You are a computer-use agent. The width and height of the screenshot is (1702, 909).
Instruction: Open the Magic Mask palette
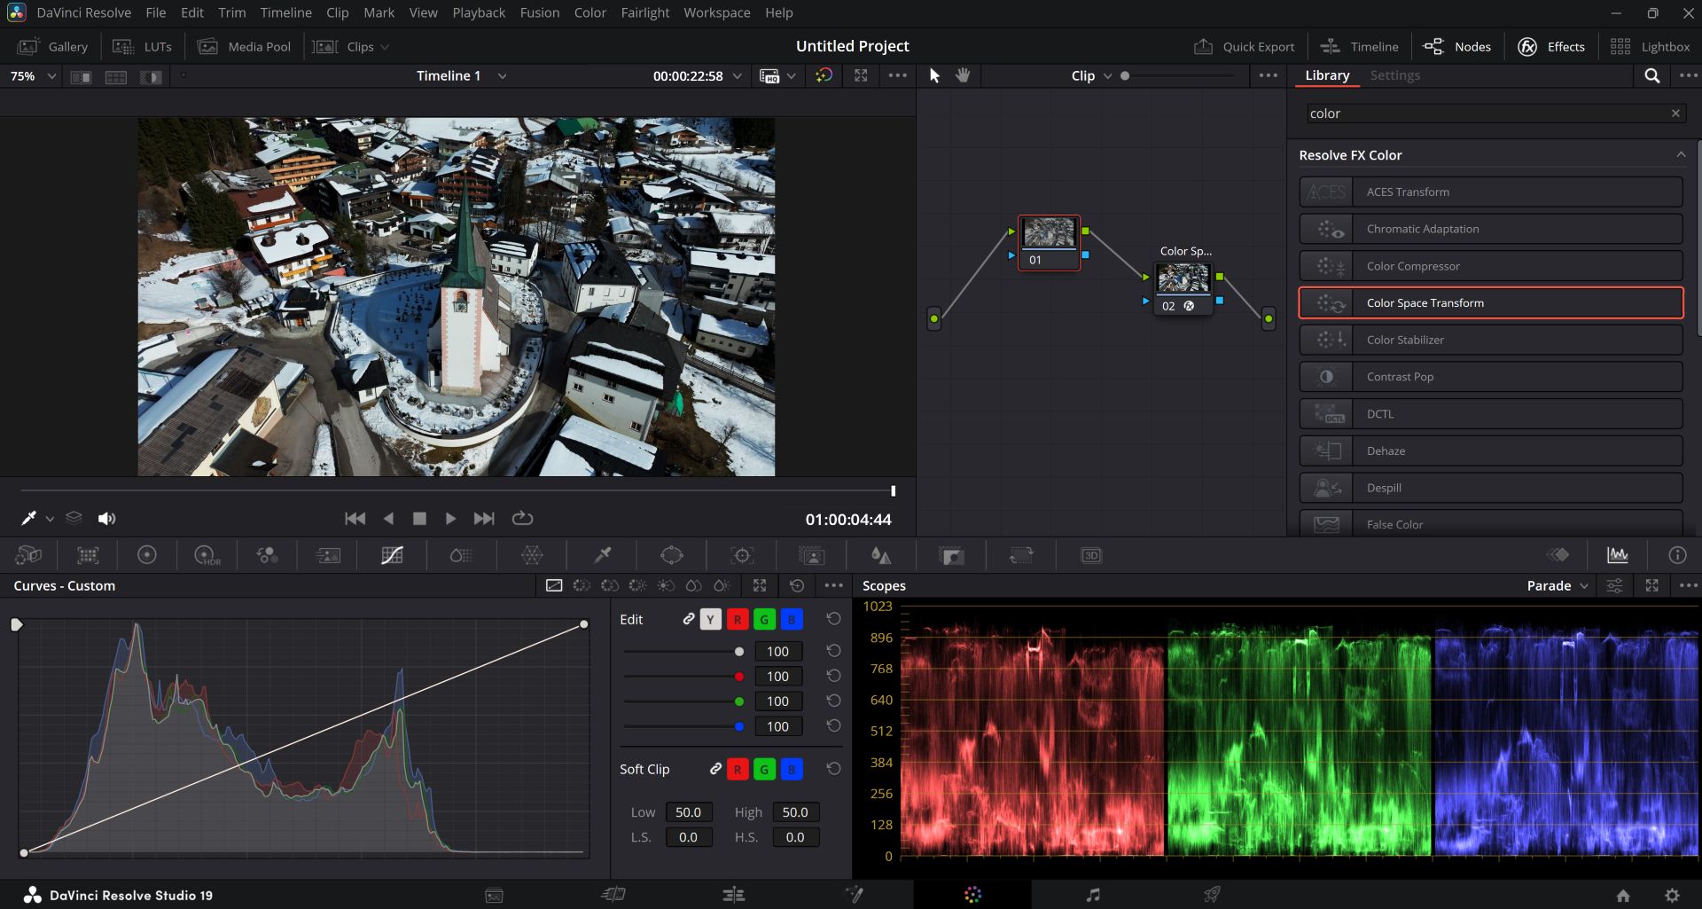[x=813, y=555]
